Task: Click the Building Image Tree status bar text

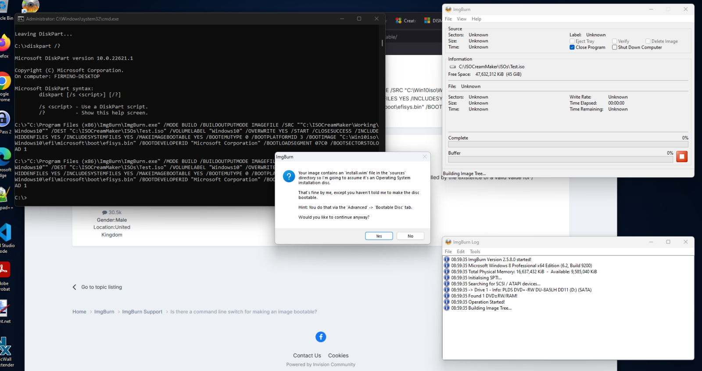Action: pos(464,173)
